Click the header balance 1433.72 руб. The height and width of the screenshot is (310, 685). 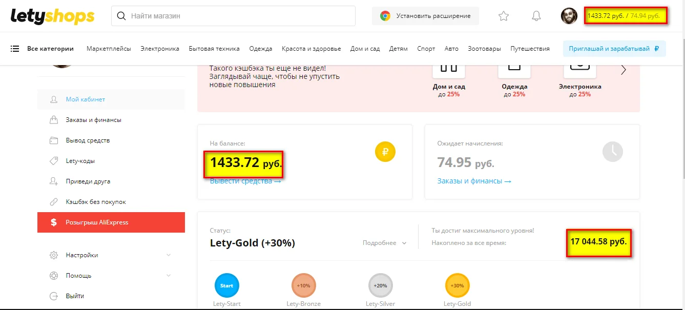tap(607, 16)
